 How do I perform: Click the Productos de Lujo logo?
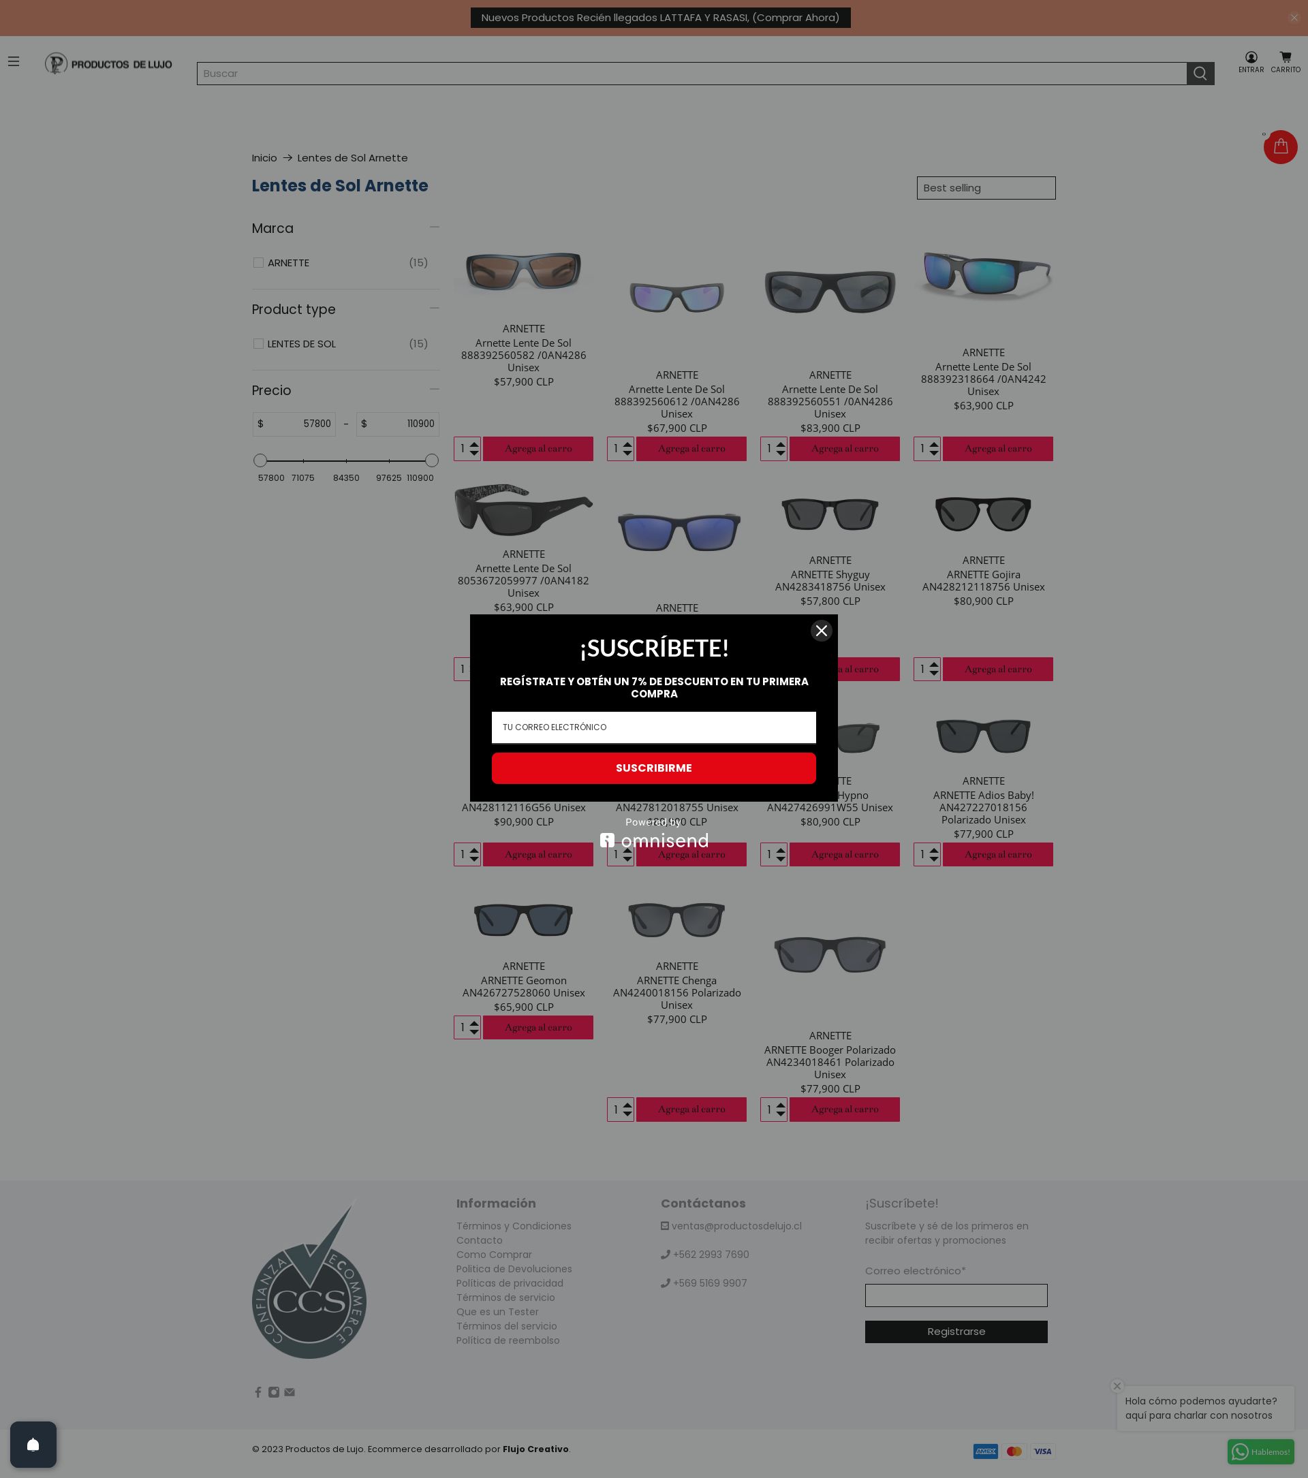click(x=108, y=63)
